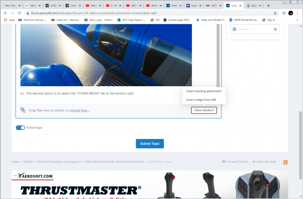Close the SkyV tab
The image size is (303, 199).
260,6
